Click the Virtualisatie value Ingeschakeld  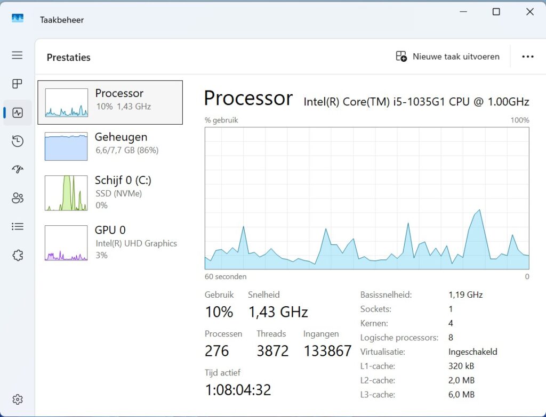(473, 352)
